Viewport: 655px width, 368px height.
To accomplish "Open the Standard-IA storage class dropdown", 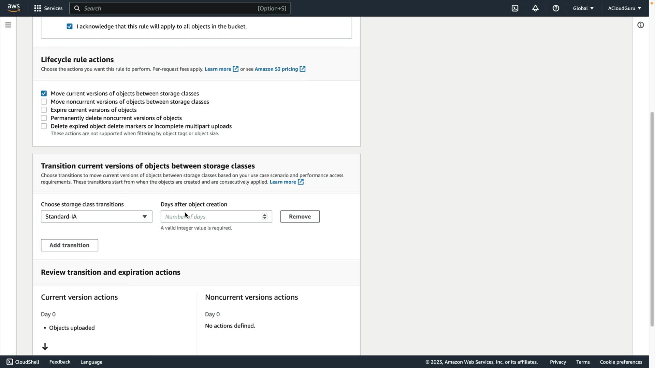I will pyautogui.click(x=97, y=217).
